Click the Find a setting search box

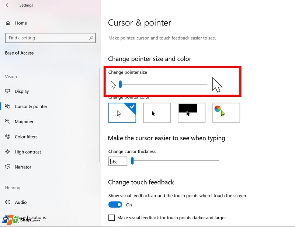pos(51,38)
